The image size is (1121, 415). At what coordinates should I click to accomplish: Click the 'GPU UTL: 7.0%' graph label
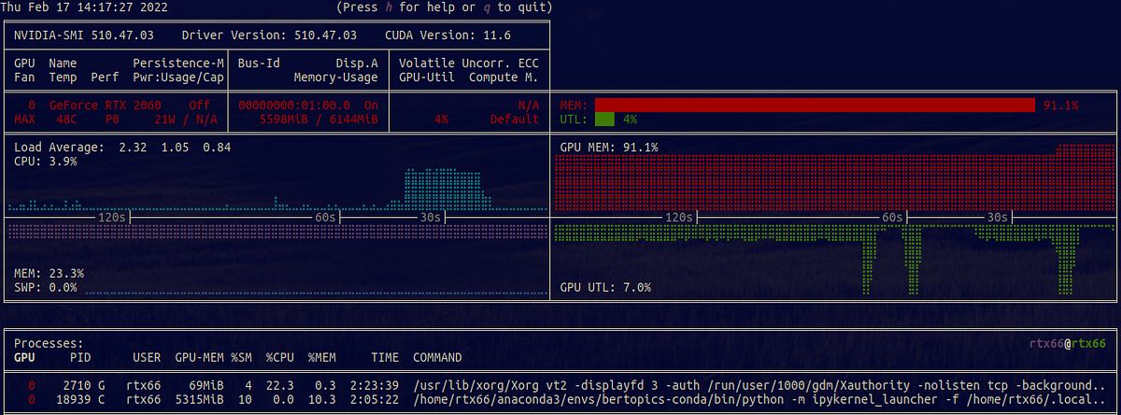click(x=605, y=288)
